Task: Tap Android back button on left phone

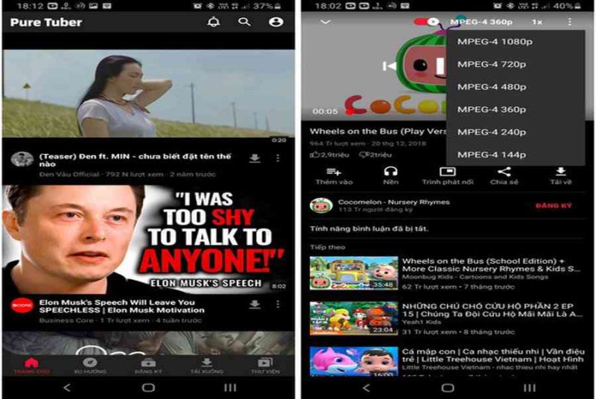Action: [x=67, y=388]
